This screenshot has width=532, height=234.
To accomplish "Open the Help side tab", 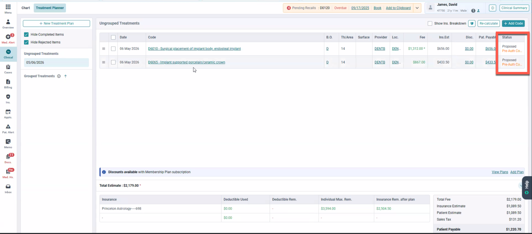I will click(x=527, y=188).
